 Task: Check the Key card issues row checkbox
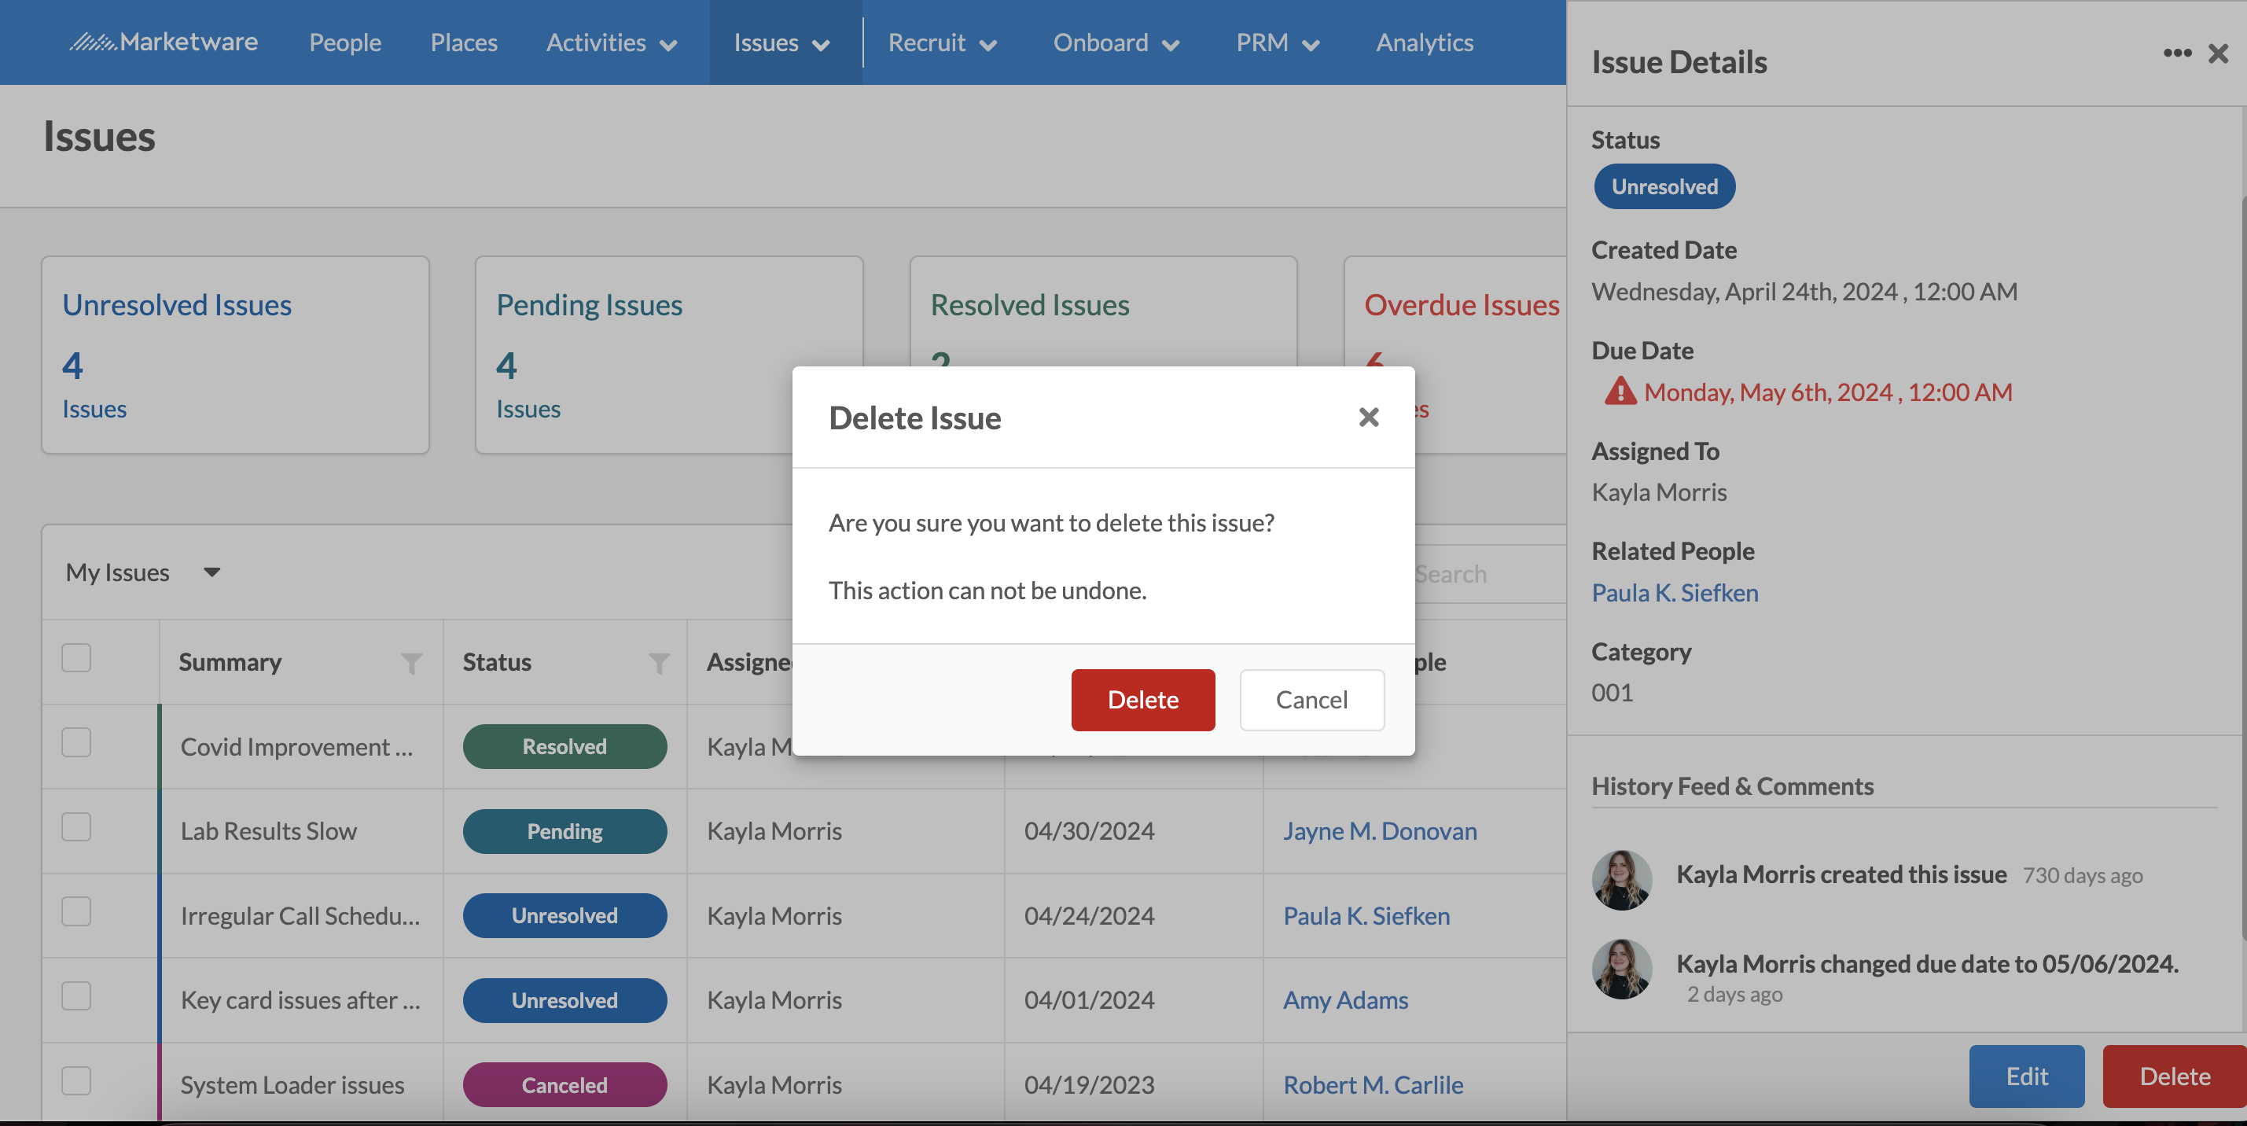77,996
